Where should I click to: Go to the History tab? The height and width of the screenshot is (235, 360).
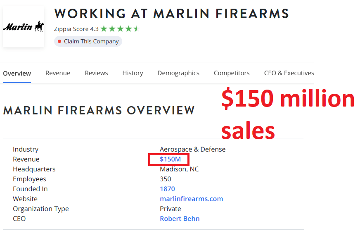tap(133, 73)
